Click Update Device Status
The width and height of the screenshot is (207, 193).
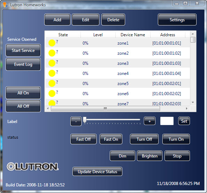click(x=97, y=171)
